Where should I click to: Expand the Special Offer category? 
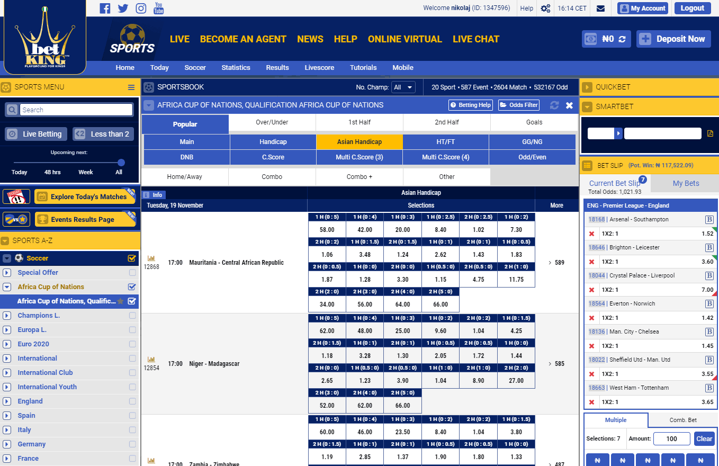7,273
